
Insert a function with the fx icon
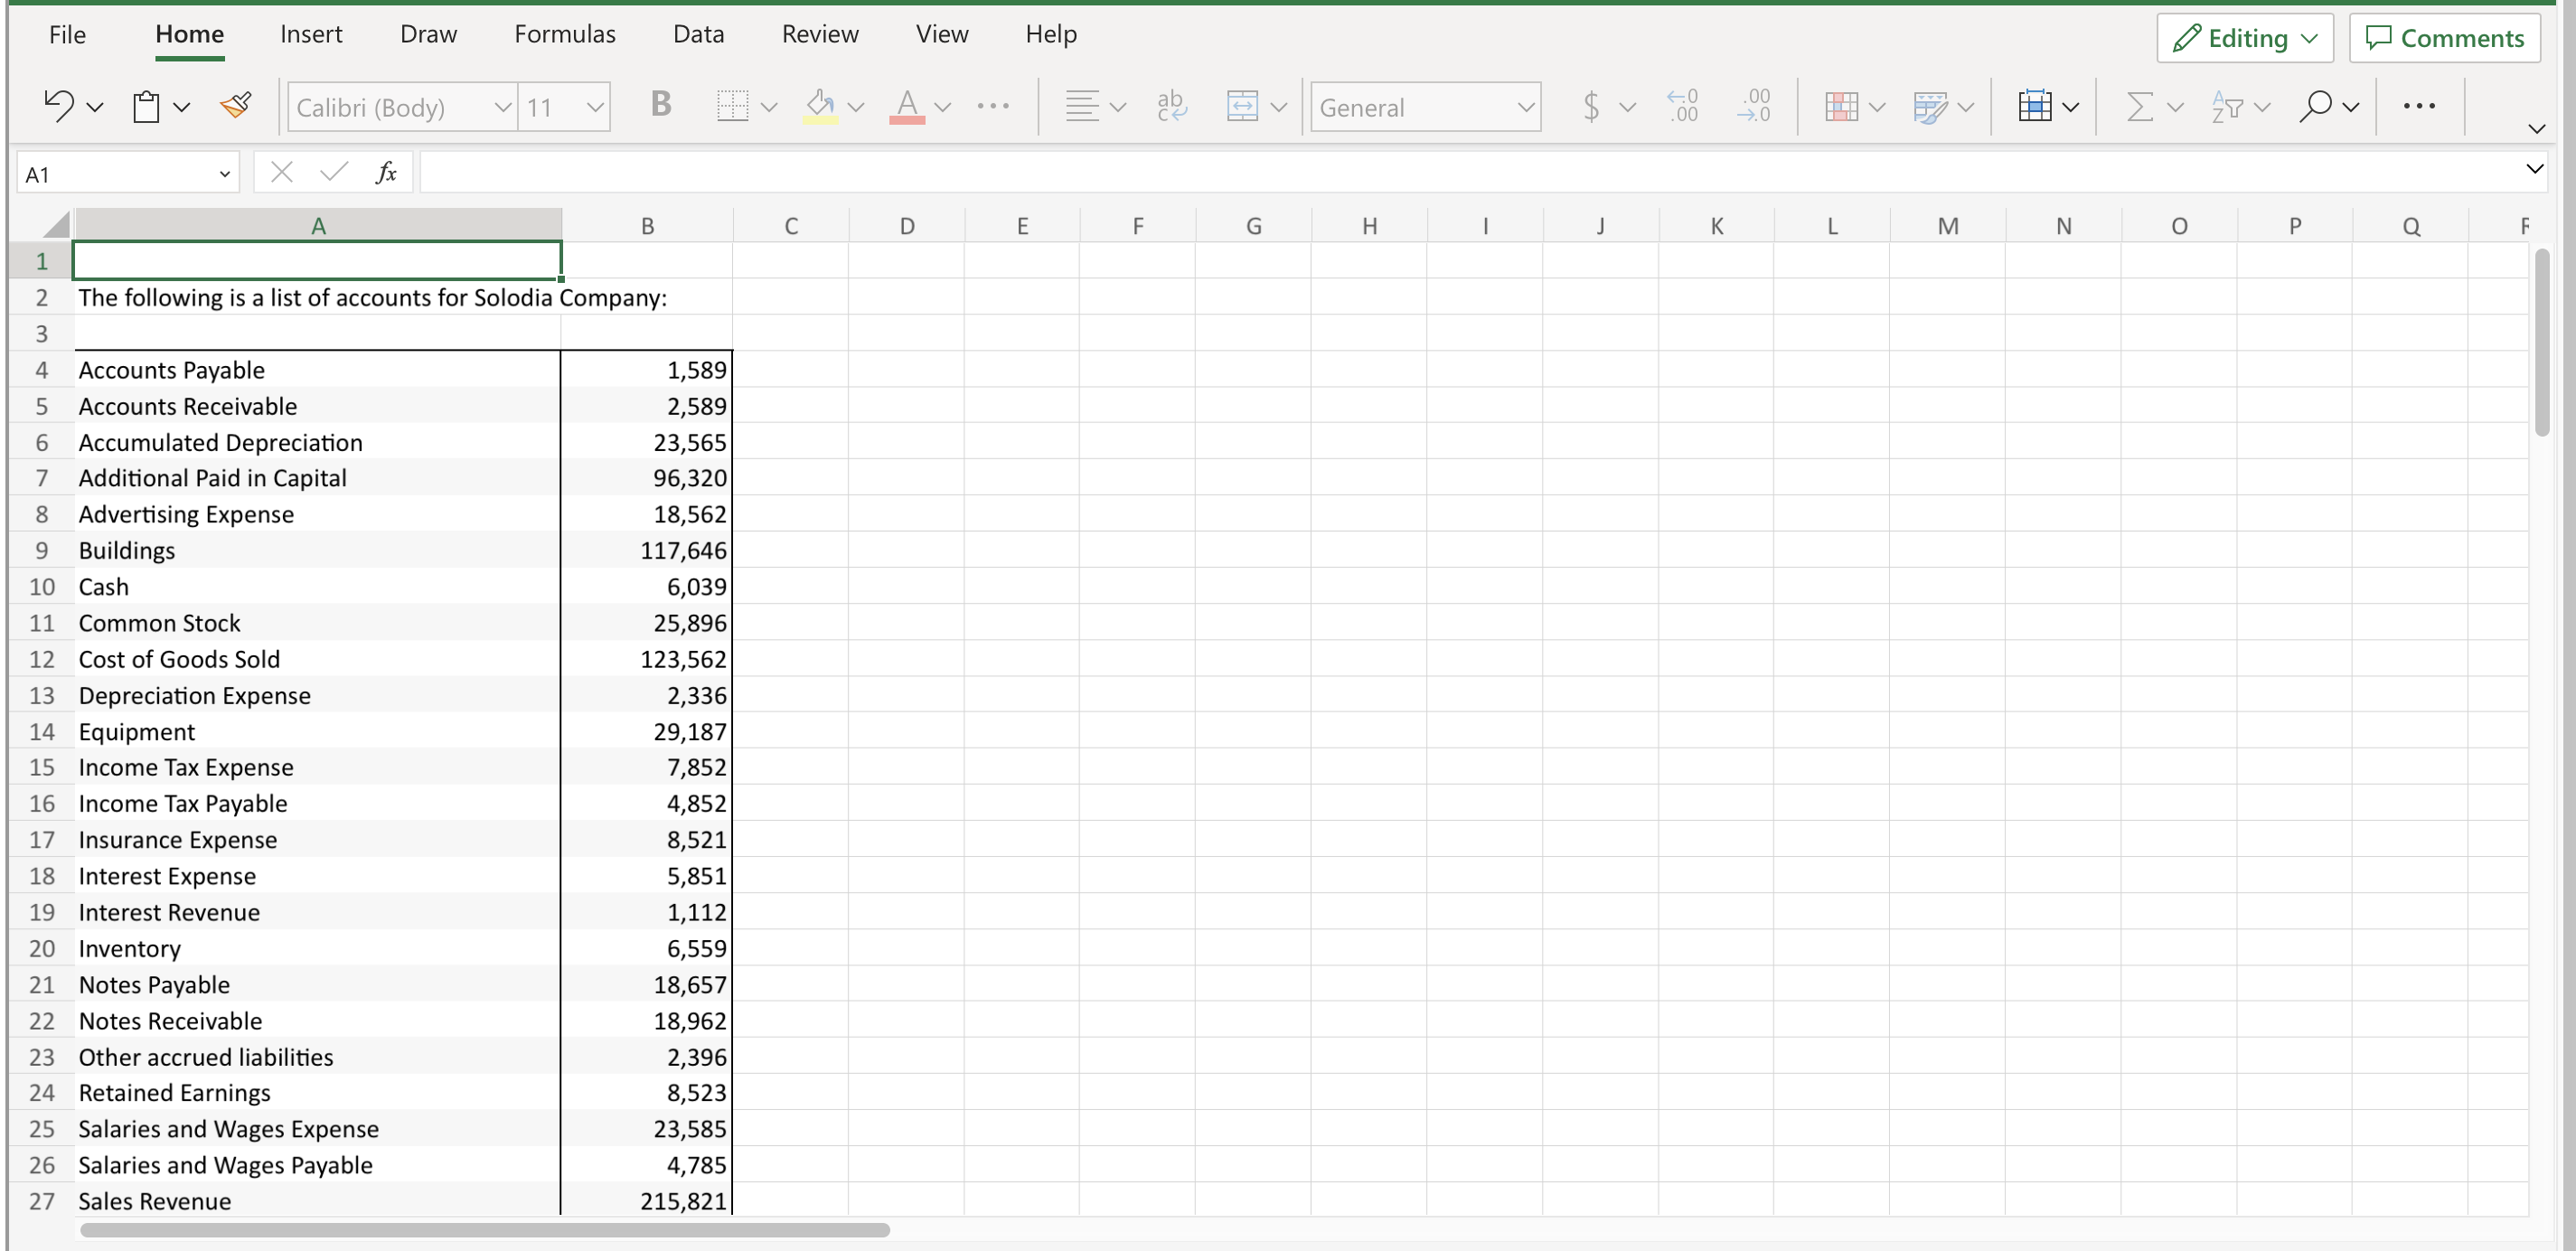pyautogui.click(x=386, y=172)
